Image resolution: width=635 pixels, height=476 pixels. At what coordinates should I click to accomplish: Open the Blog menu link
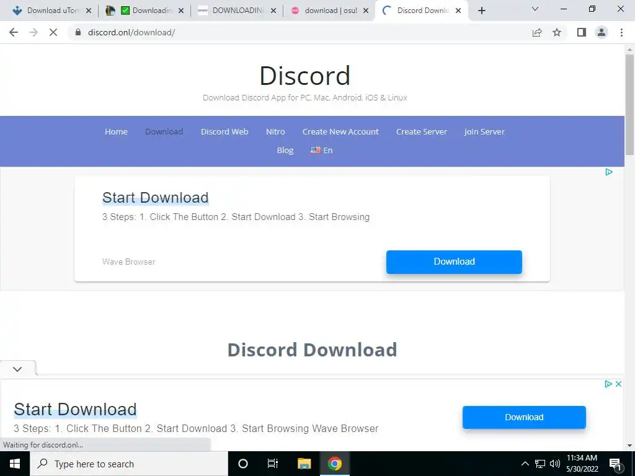coord(285,150)
